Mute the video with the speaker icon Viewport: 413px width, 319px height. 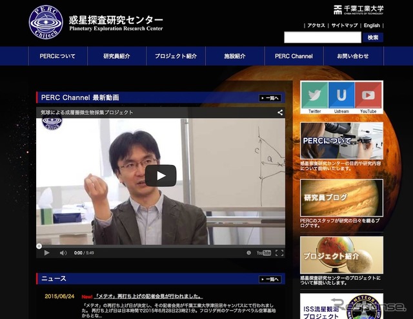[63, 253]
